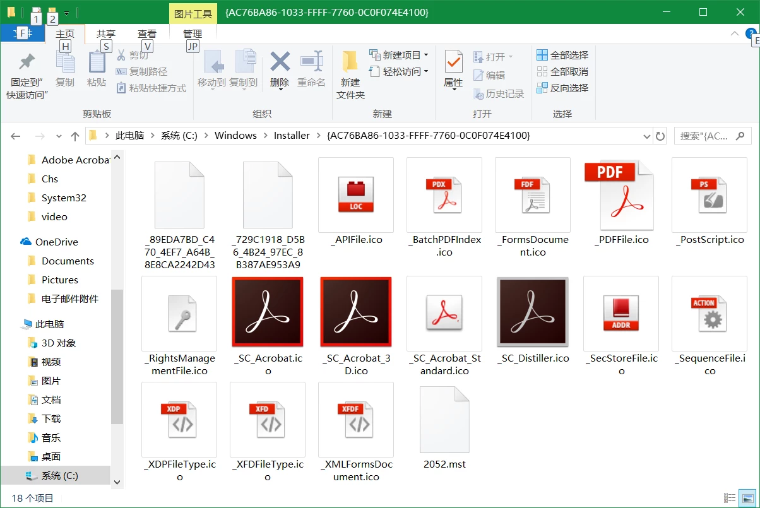Select the _SecStoreFile.ico ADDR icon

621,314
